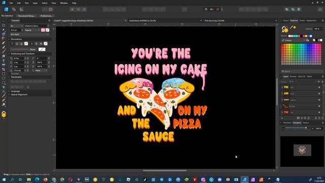Open TikTok from the taskbar

(x=145, y=179)
